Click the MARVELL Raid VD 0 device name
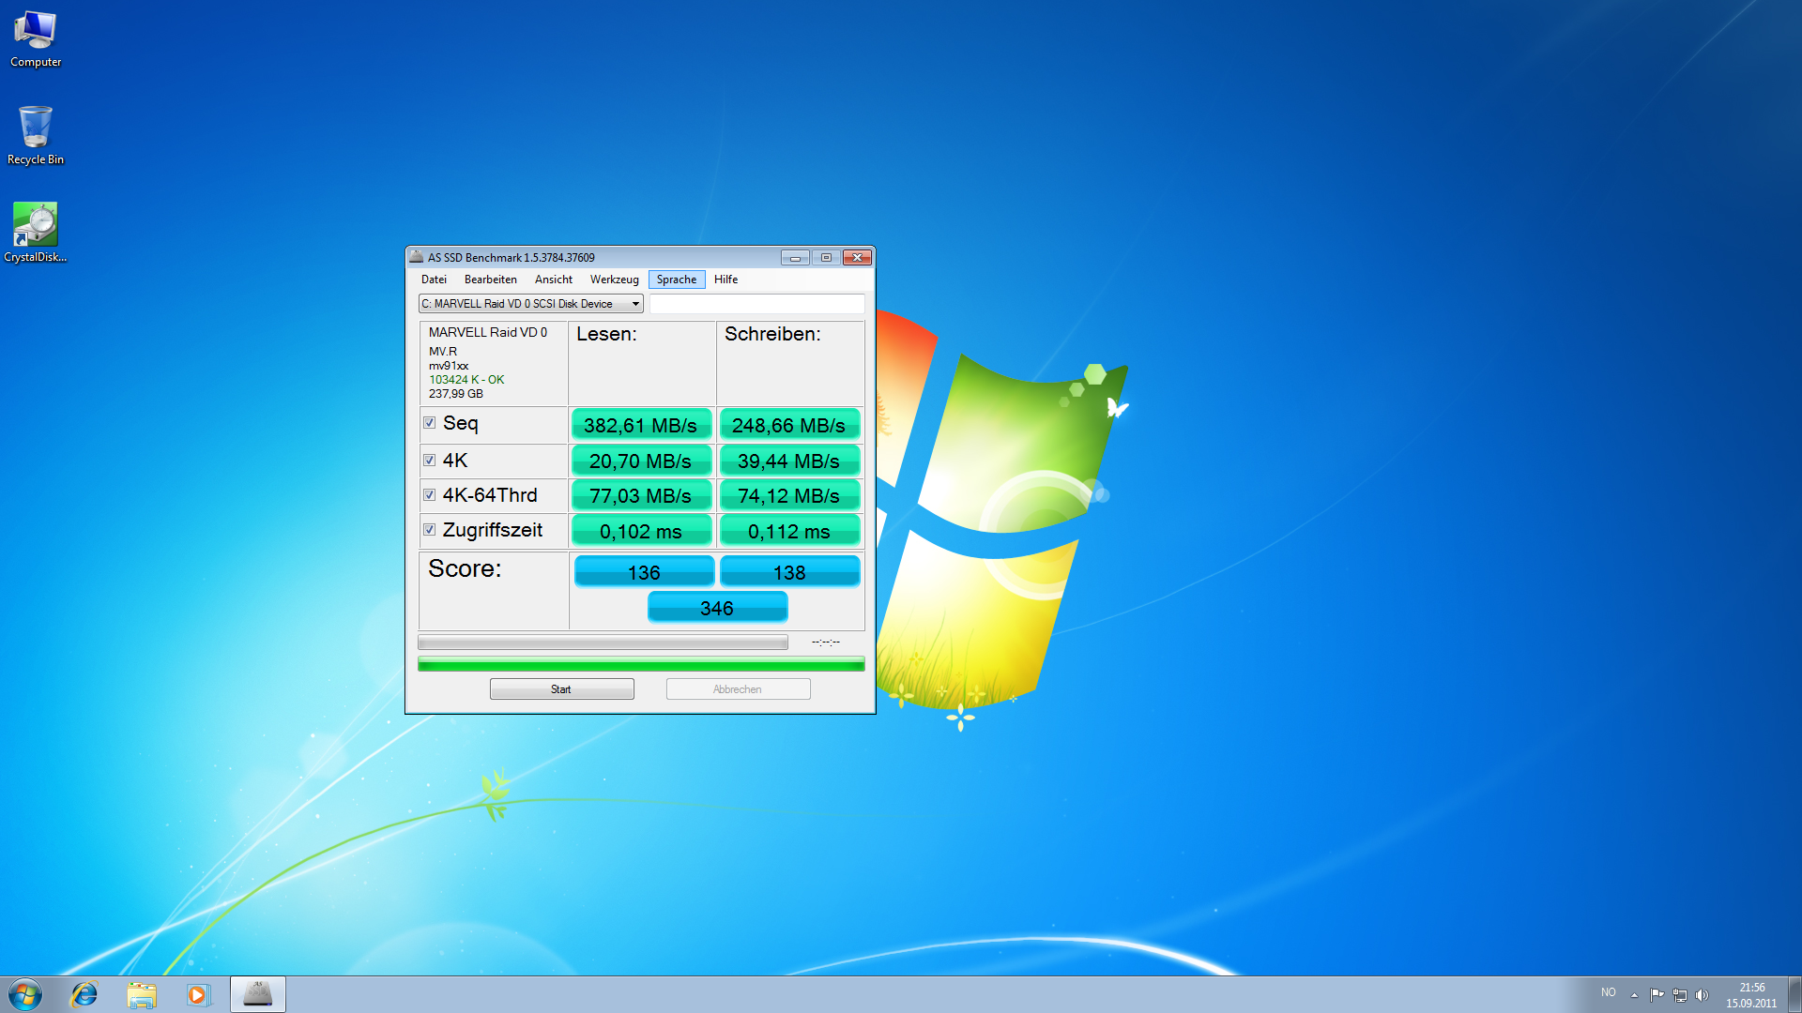The width and height of the screenshot is (1802, 1013). pyautogui.click(x=488, y=332)
